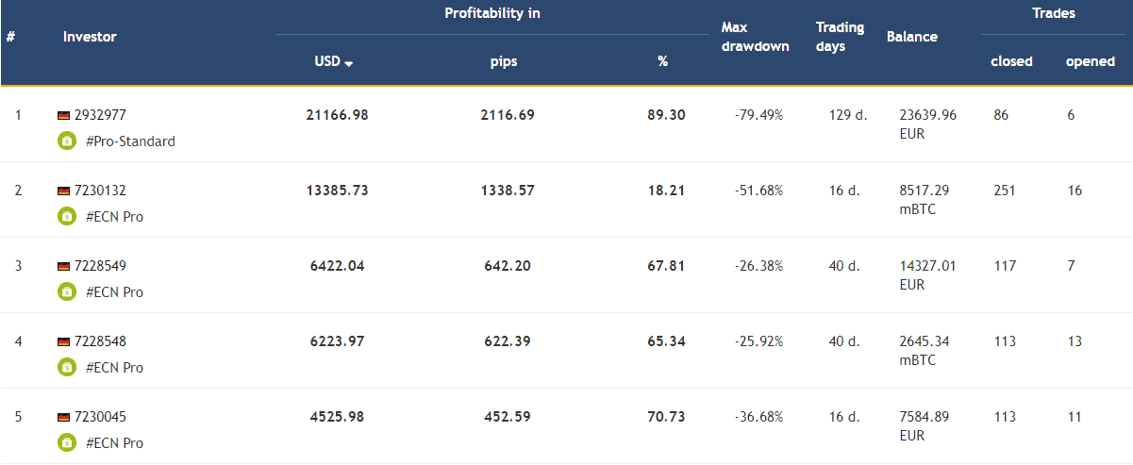Click the German flag next to 7230045

click(x=63, y=418)
